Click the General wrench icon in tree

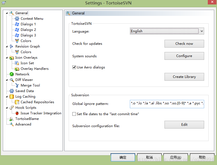pyautogui.click(x=12, y=13)
